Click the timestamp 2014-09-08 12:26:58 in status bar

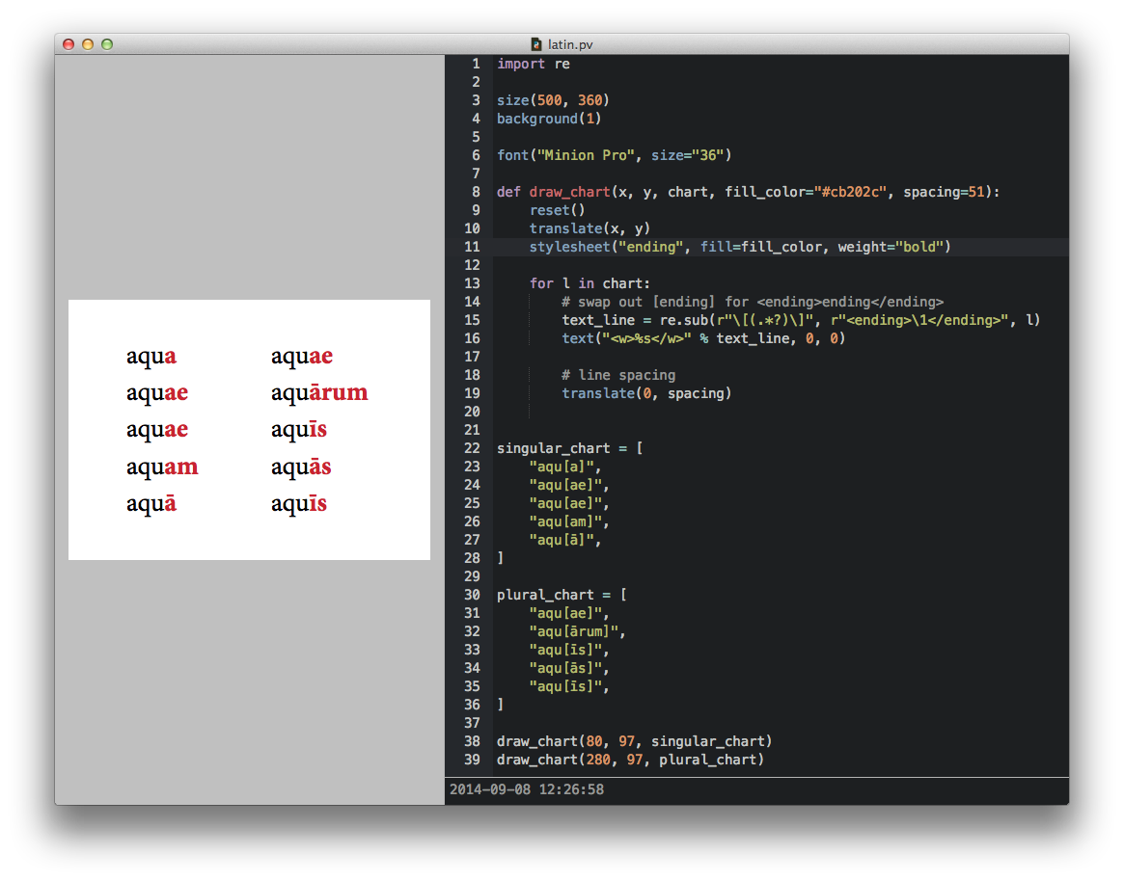tap(527, 789)
